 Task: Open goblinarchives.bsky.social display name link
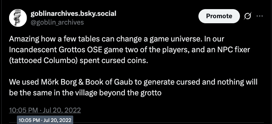point(73,13)
